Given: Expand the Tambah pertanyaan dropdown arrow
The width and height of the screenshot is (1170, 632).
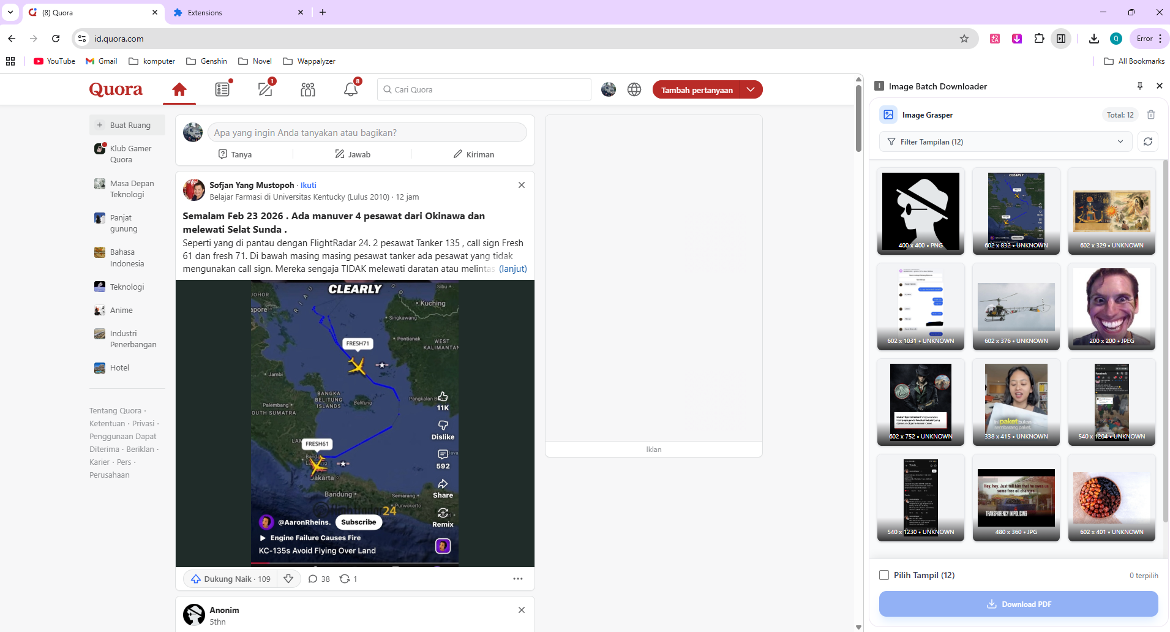Looking at the screenshot, I should click(751, 89).
